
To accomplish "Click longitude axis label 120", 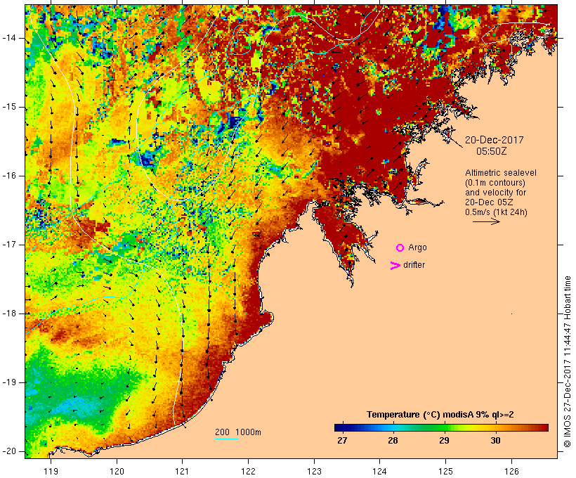I will (x=117, y=471).
